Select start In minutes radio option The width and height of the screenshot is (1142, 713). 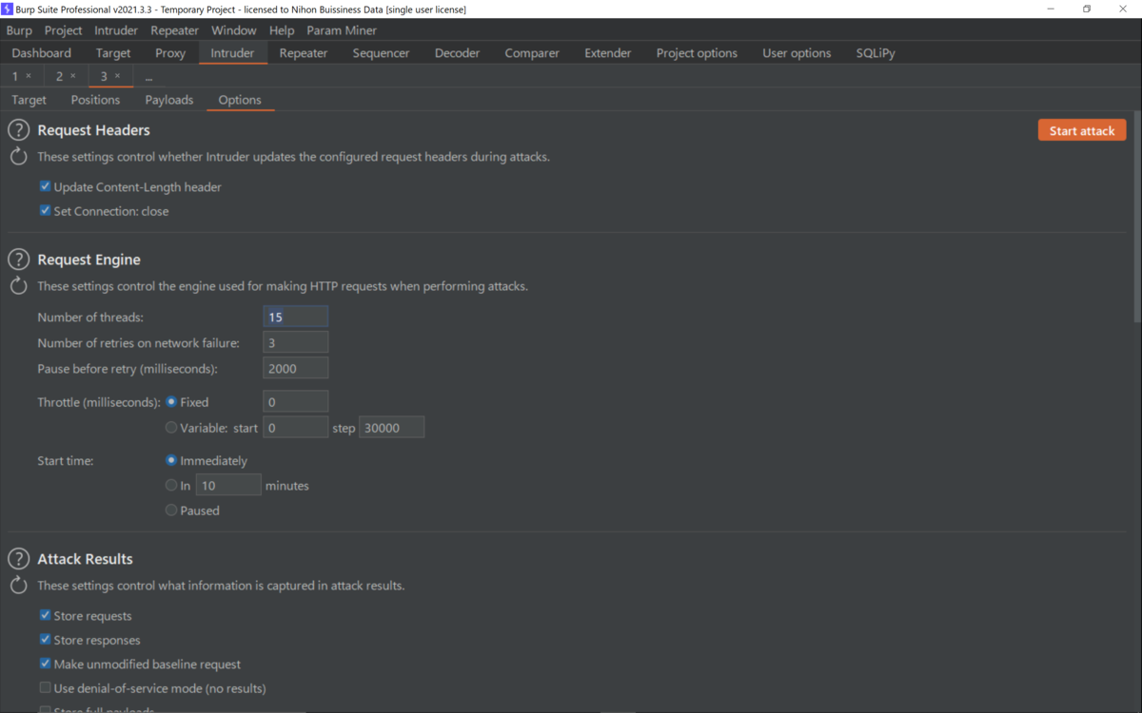tap(171, 485)
